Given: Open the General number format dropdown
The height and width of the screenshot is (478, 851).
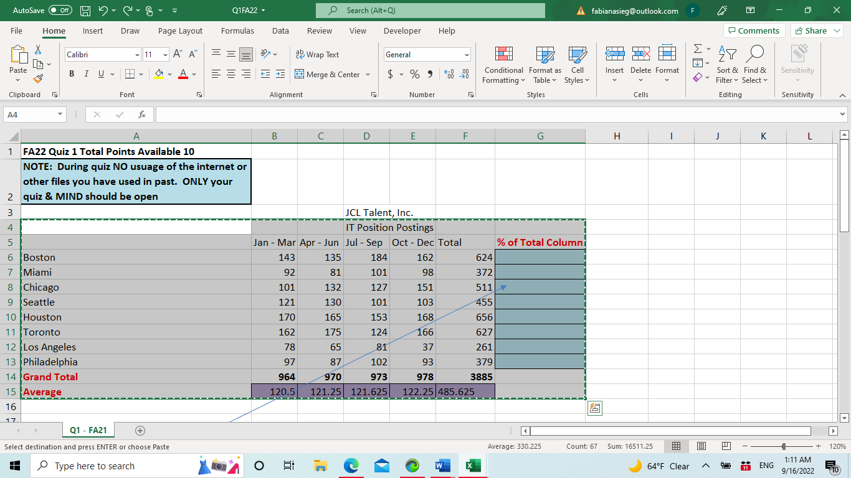Looking at the screenshot, I should [467, 55].
